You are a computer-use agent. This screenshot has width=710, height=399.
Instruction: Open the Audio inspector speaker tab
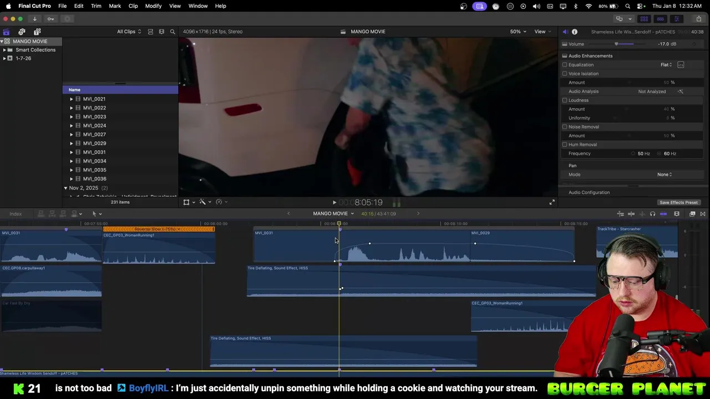[x=565, y=32]
